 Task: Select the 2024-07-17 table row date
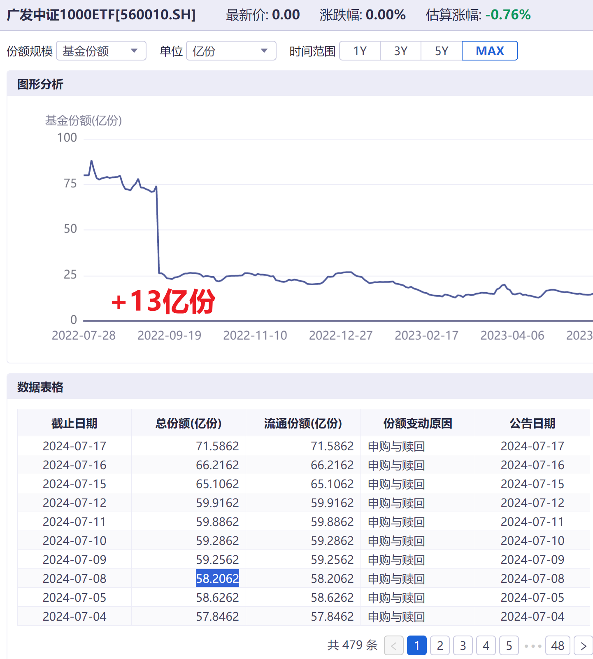74,446
